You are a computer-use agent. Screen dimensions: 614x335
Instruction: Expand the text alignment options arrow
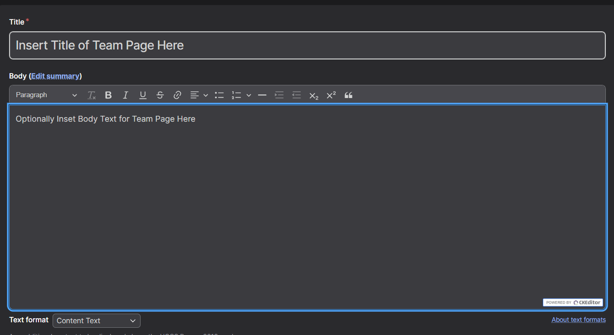[x=205, y=95]
